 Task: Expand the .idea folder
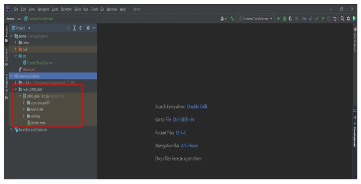tap(16, 43)
